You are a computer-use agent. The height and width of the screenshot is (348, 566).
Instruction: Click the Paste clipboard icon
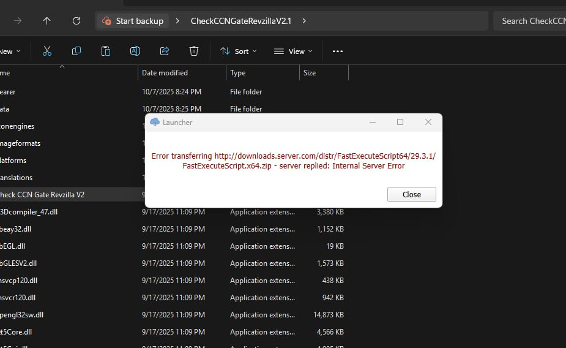point(106,51)
